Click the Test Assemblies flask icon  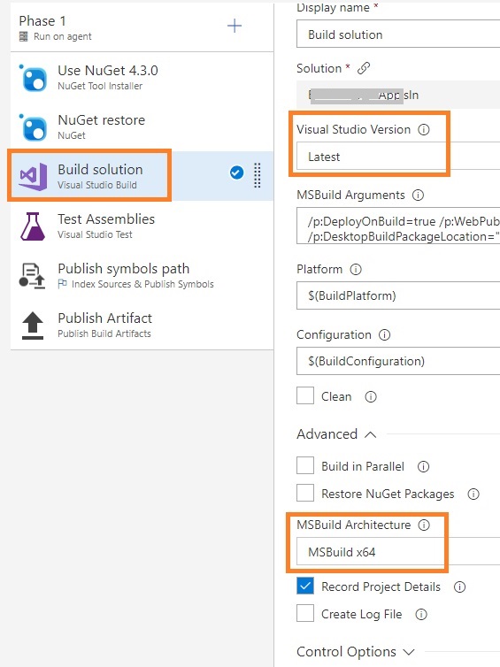(33, 226)
